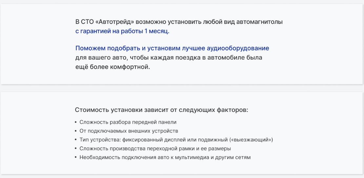Image resolution: width=364 pixels, height=178 pixels.
Task: Click the "ещё более комфортной" text line
Action: tap(112, 67)
